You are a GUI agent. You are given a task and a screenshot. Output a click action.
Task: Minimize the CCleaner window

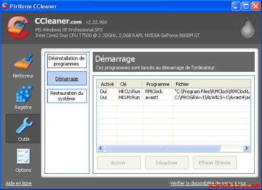tap(236, 6)
